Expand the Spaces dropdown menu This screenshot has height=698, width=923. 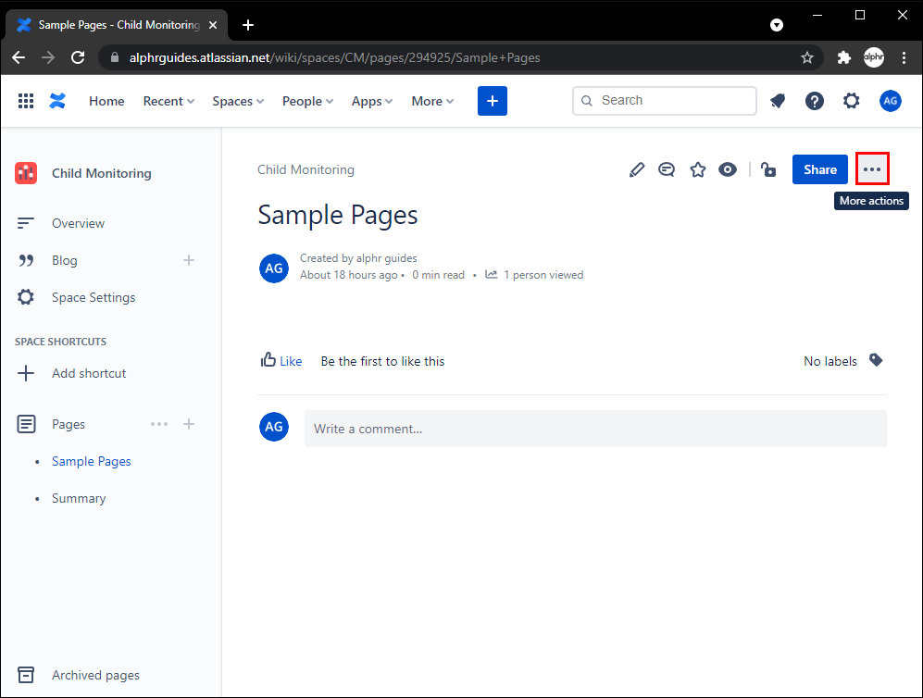click(238, 101)
